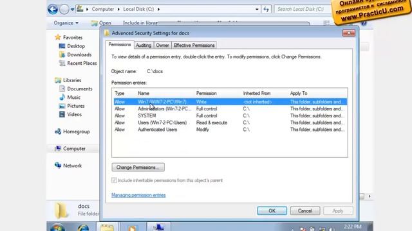Open Pictures library
Image resolution: width=412 pixels, height=231 pixels.
(71, 106)
